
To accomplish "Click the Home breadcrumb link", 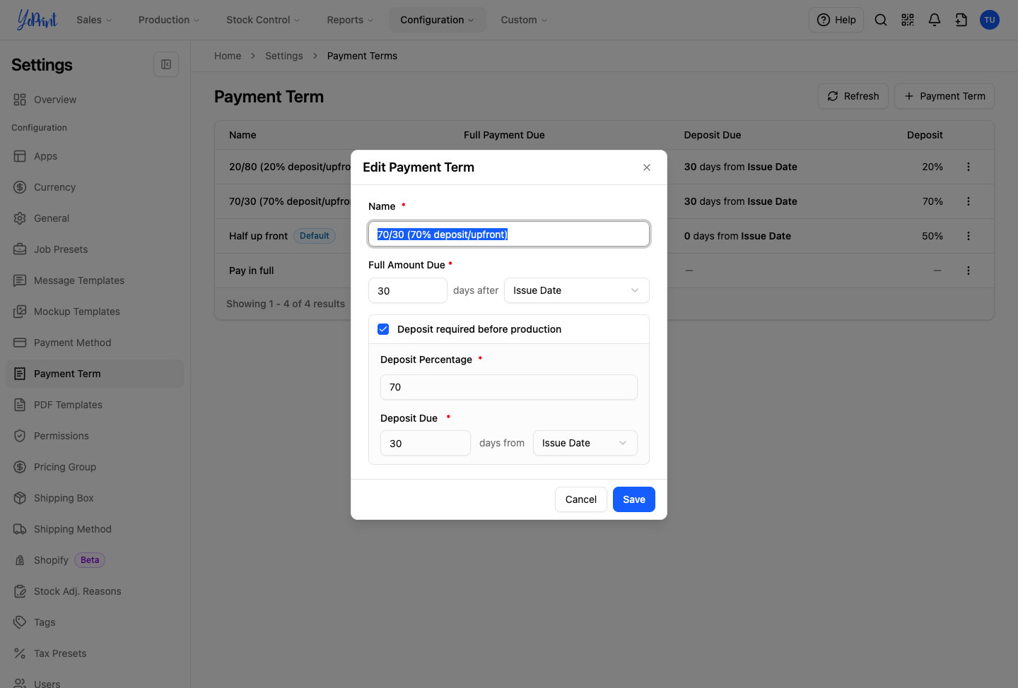I will [x=228, y=56].
